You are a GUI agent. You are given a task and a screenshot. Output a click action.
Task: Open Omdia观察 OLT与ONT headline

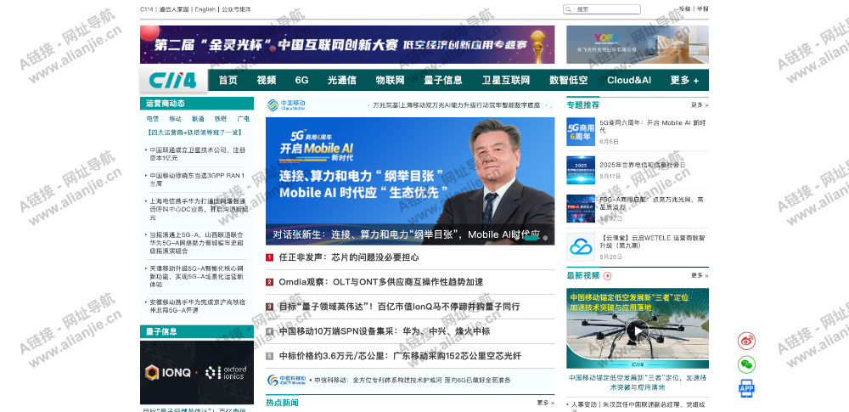(x=380, y=282)
